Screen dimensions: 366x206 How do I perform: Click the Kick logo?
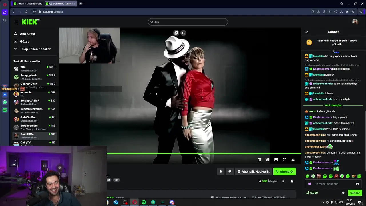tap(31, 22)
